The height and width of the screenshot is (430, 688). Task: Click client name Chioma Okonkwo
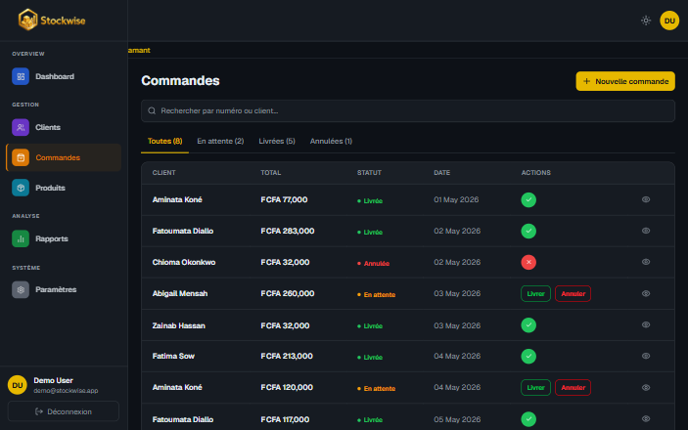(184, 262)
